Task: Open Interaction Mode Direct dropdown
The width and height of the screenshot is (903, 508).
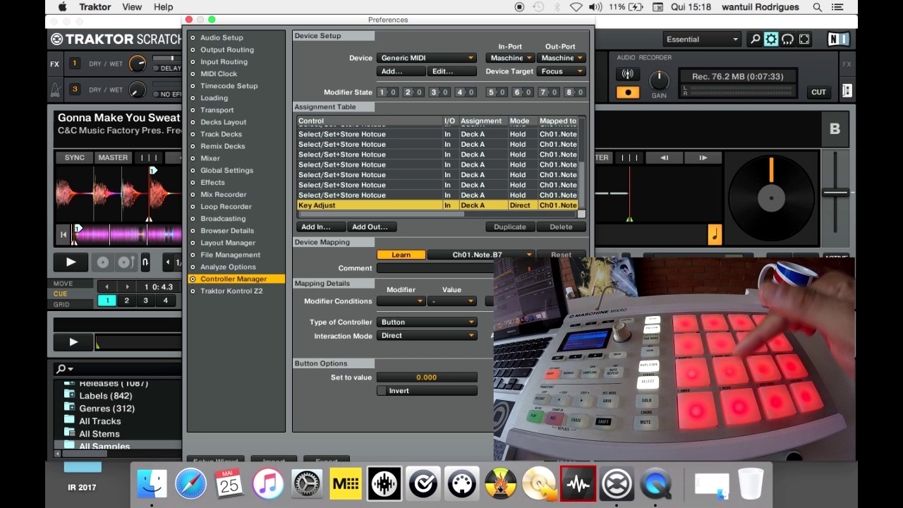Action: click(x=426, y=336)
